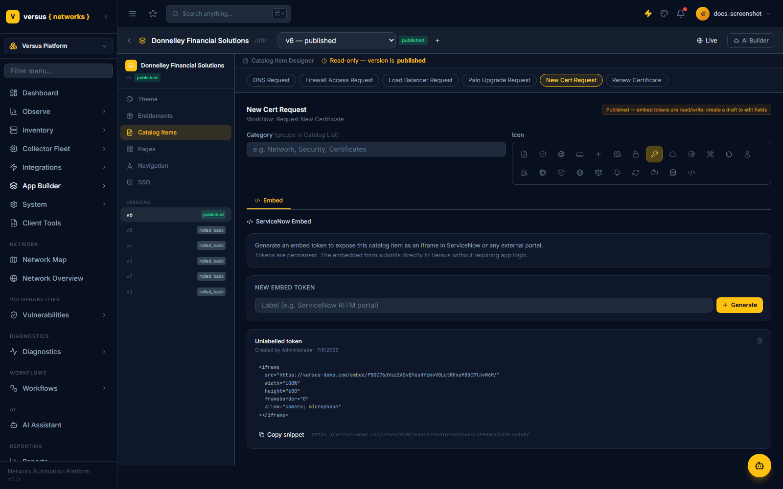Open the floating assistant bot button

click(x=760, y=466)
